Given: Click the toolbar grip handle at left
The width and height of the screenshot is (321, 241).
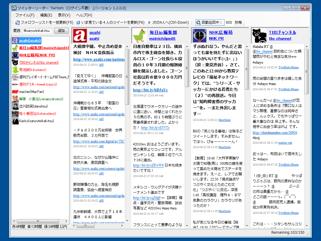Looking at the screenshot, I should [x=13, y=22].
